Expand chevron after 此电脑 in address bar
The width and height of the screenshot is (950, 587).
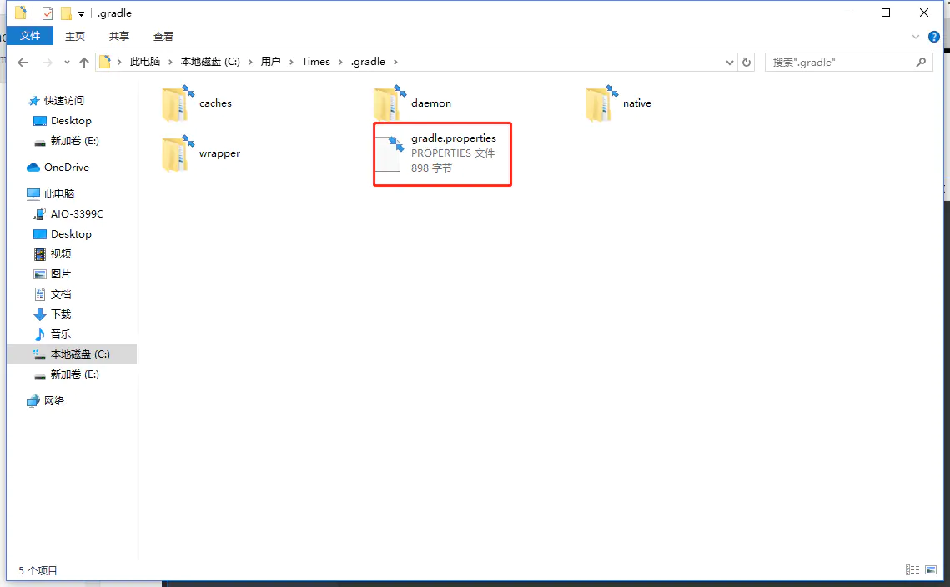[x=170, y=62]
